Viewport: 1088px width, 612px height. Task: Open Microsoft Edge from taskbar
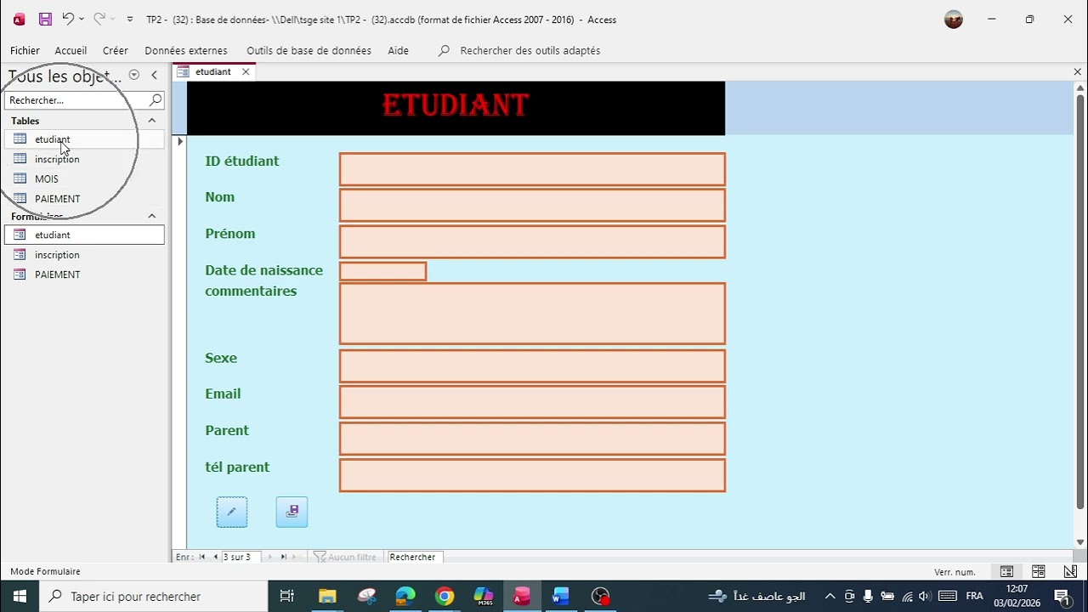pyautogui.click(x=405, y=596)
